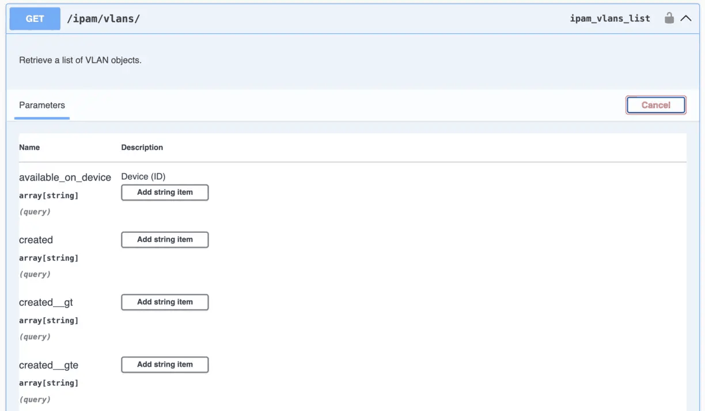Add string item for available_on_device
This screenshot has height=411, width=705.
[165, 193]
